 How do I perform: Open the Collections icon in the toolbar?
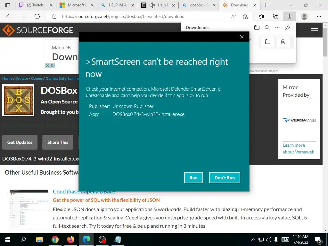pos(275,16)
